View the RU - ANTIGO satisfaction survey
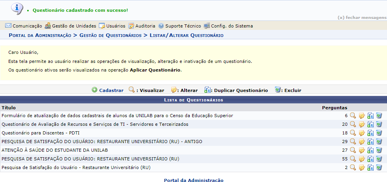The image size is (387, 182). pyautogui.click(x=353, y=142)
